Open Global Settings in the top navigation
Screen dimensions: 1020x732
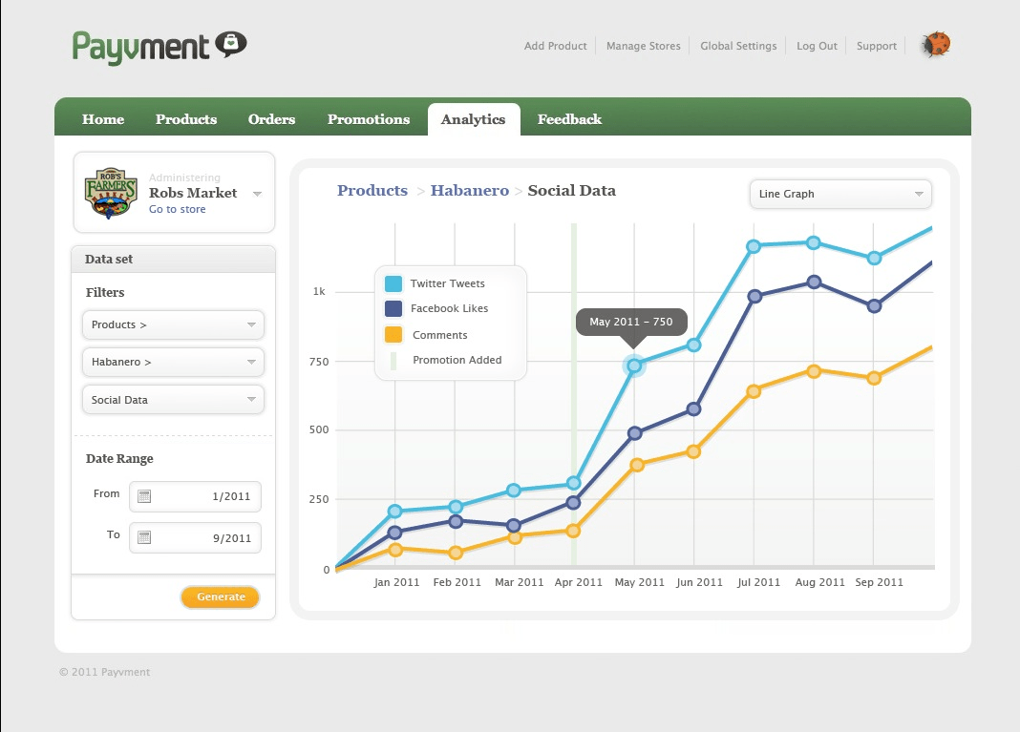[738, 46]
